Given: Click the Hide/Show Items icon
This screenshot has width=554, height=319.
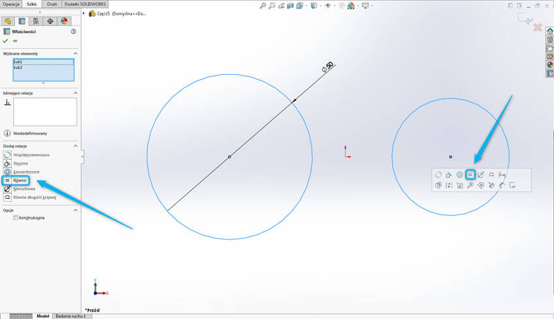Looking at the screenshot, I should pyautogui.click(x=328, y=6).
